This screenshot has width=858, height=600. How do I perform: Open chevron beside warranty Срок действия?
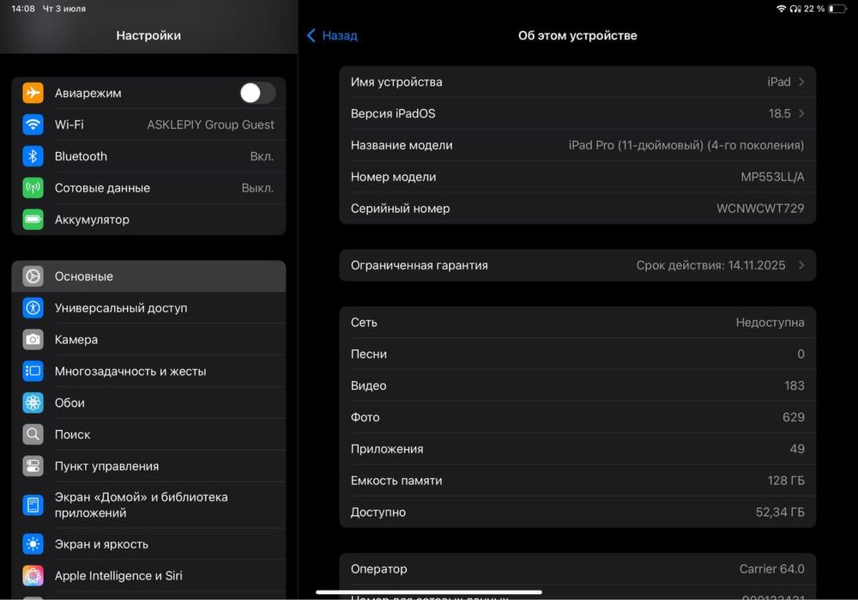click(x=801, y=265)
